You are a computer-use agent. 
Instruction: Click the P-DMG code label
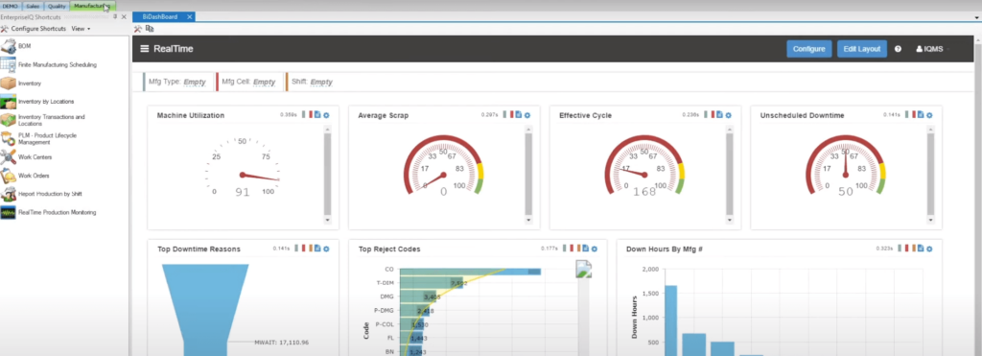pos(384,310)
